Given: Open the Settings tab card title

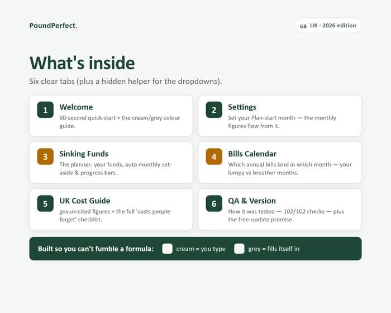Looking at the screenshot, I should pyautogui.click(x=242, y=107).
